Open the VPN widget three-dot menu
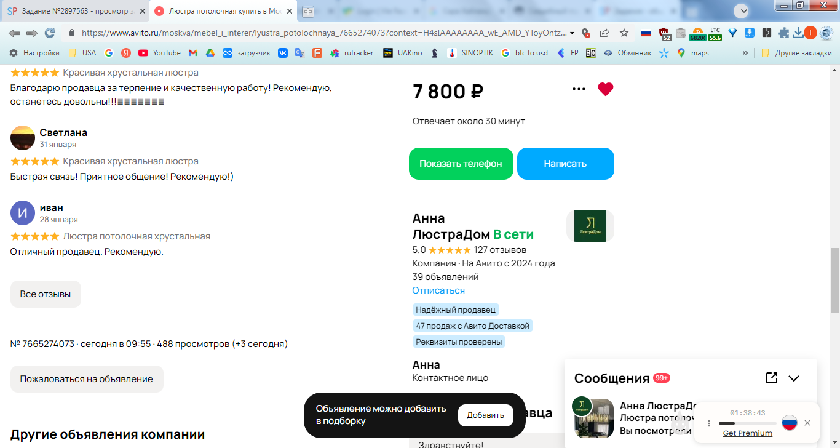840x448 pixels. tap(708, 423)
